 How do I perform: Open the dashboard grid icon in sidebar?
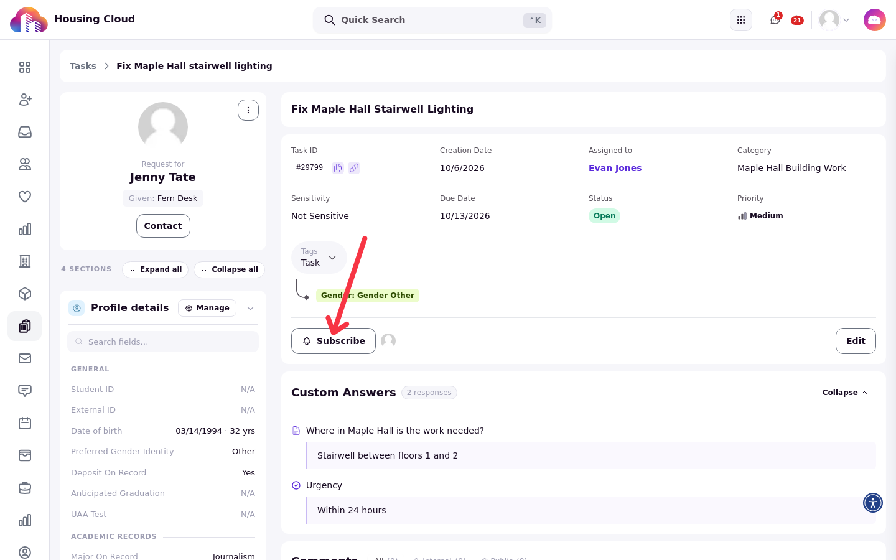(x=25, y=67)
